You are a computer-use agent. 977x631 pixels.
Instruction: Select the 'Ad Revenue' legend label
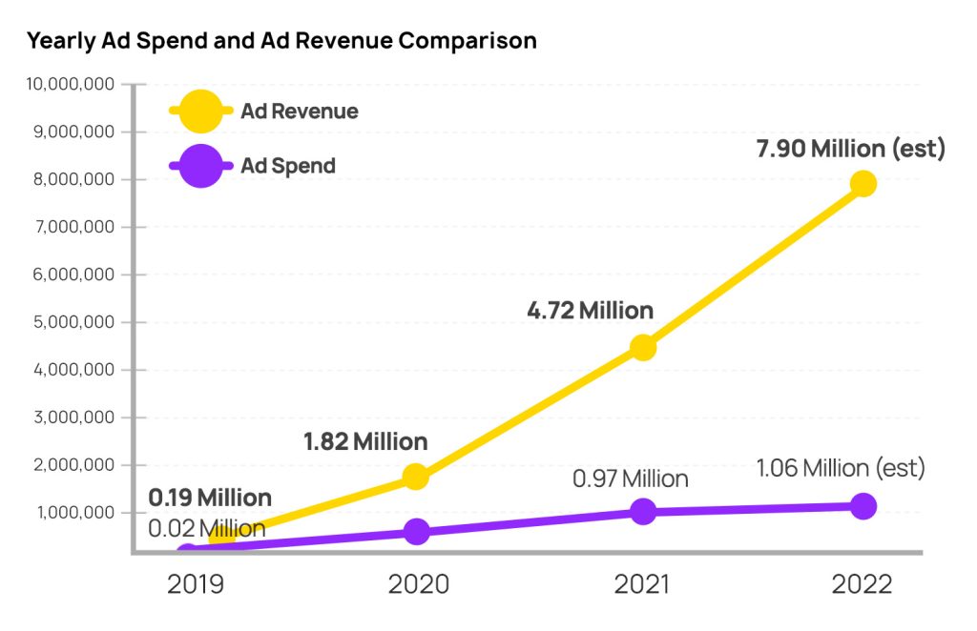300,112
